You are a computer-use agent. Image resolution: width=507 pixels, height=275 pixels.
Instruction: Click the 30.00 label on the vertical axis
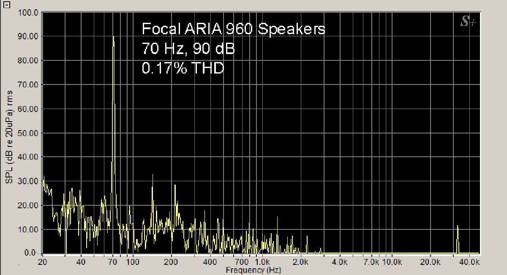click(x=29, y=181)
